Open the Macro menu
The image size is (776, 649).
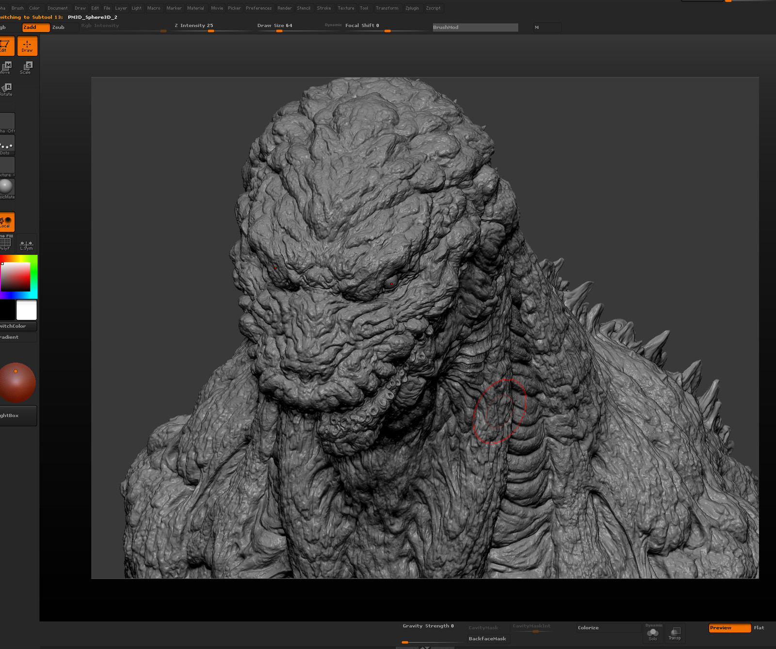coord(154,8)
